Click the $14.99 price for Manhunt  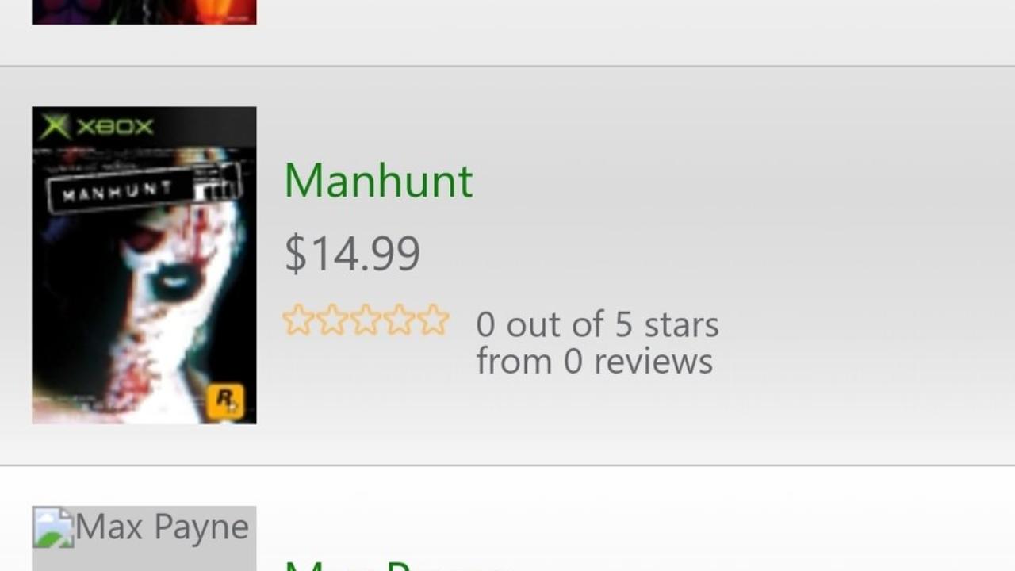[352, 254]
